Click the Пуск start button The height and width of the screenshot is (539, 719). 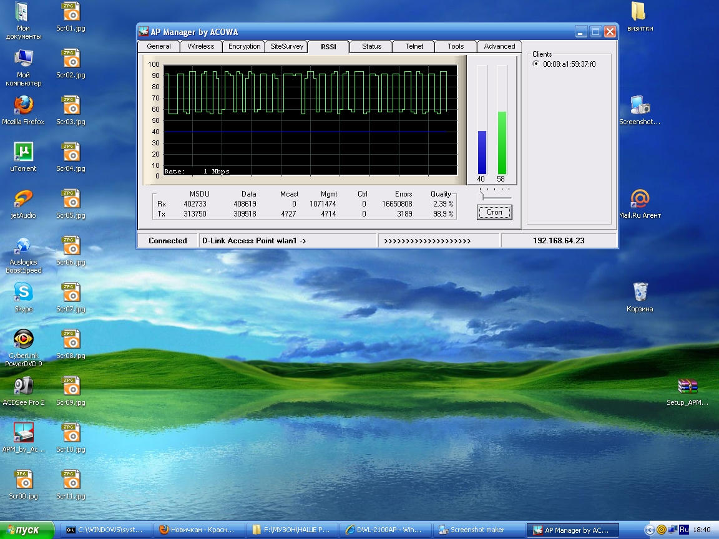pyautogui.click(x=25, y=530)
